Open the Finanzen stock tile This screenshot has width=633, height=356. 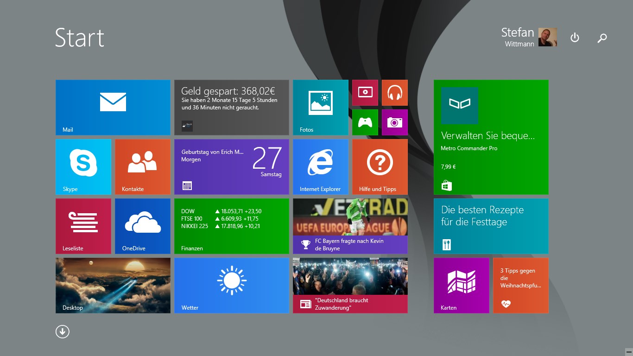(x=231, y=226)
